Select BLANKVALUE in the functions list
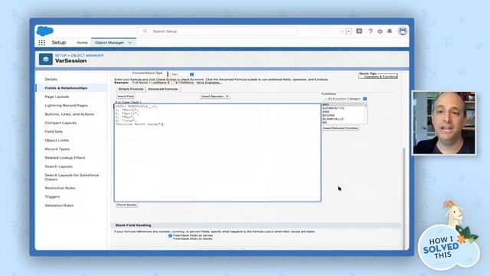Viewport: 490px width, 276px height. (333, 120)
